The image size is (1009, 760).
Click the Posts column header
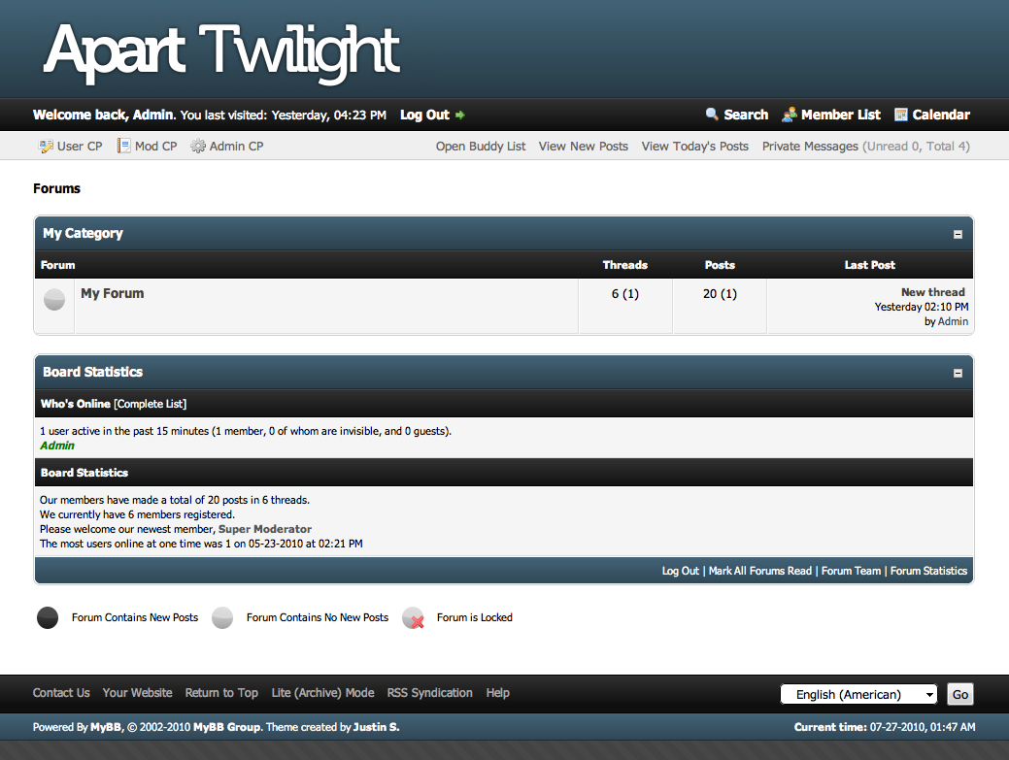tap(720, 265)
